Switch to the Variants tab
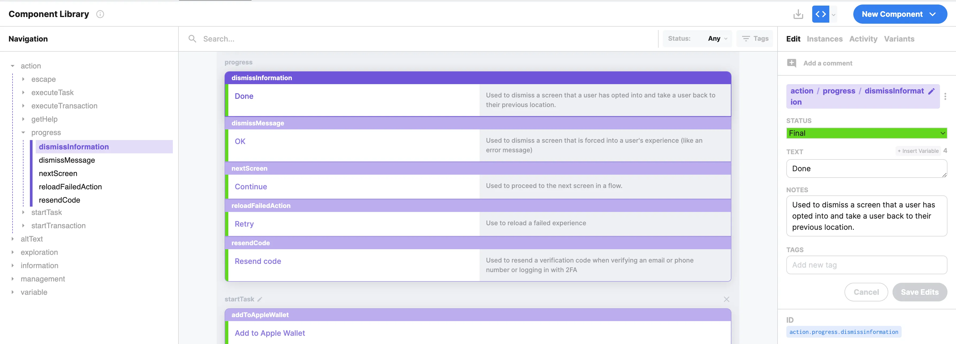956x344 pixels. click(899, 39)
